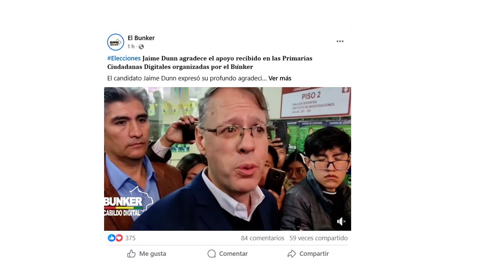Click the Comentar speech bubble icon
The height and width of the screenshot is (274, 488).
[x=212, y=254]
